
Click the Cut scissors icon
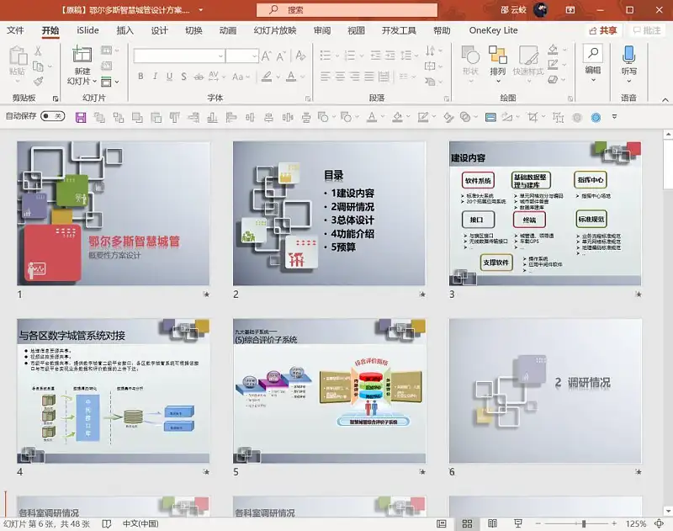point(38,50)
